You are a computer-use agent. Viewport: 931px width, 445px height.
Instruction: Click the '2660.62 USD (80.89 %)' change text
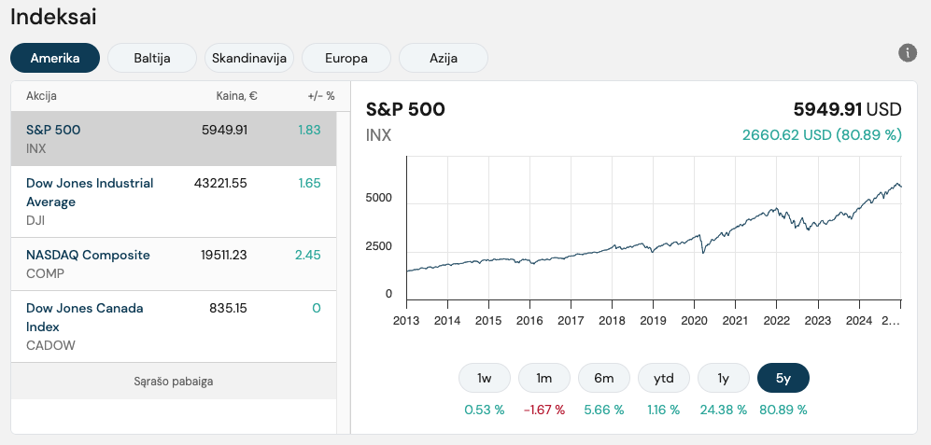tap(822, 135)
